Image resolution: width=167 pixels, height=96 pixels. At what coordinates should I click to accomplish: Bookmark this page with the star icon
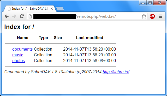click(144, 16)
